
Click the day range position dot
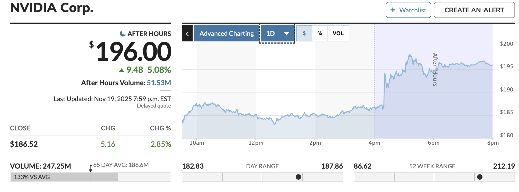298,177
